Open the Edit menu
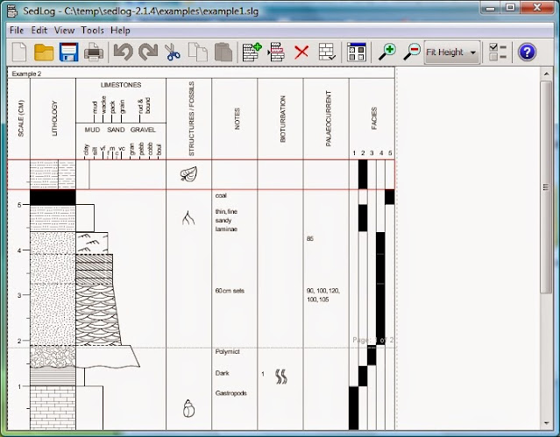560x437 pixels. pyautogui.click(x=39, y=31)
